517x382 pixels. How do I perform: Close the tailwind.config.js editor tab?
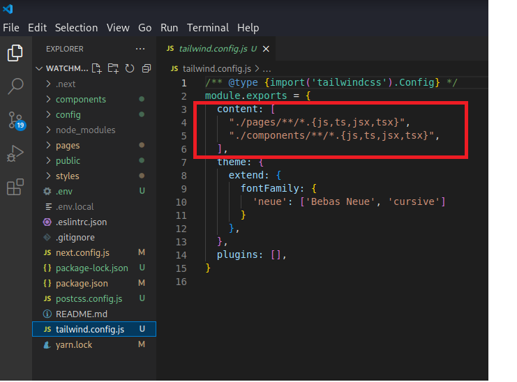[266, 49]
